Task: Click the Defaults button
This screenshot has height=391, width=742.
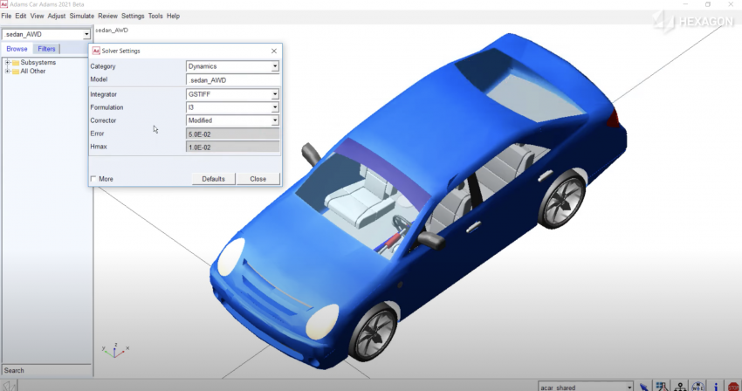Action: [x=213, y=179]
